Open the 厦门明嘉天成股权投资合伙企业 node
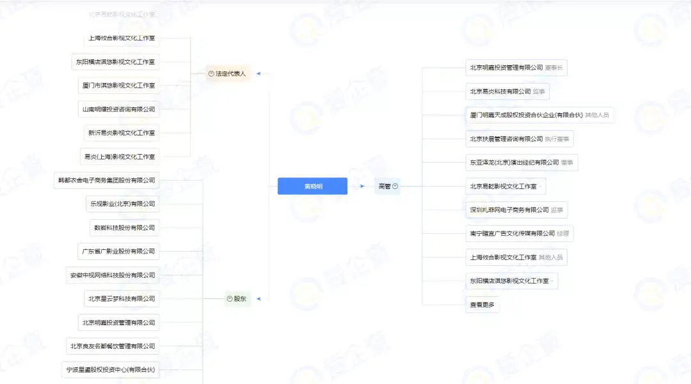The image size is (691, 384). pos(526,115)
